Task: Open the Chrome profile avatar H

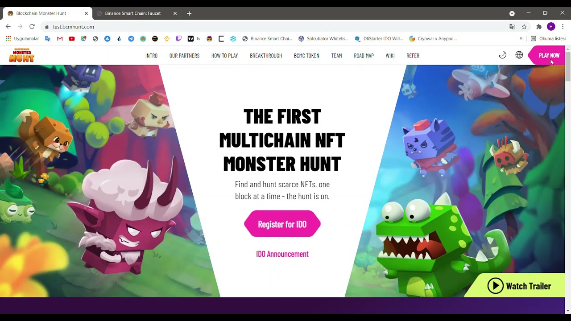Action: click(551, 27)
